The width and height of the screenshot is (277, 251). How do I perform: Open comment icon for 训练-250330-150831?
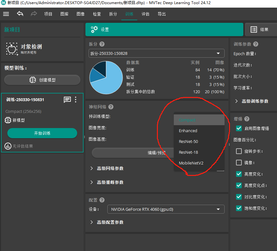pyautogui.click(x=67, y=100)
